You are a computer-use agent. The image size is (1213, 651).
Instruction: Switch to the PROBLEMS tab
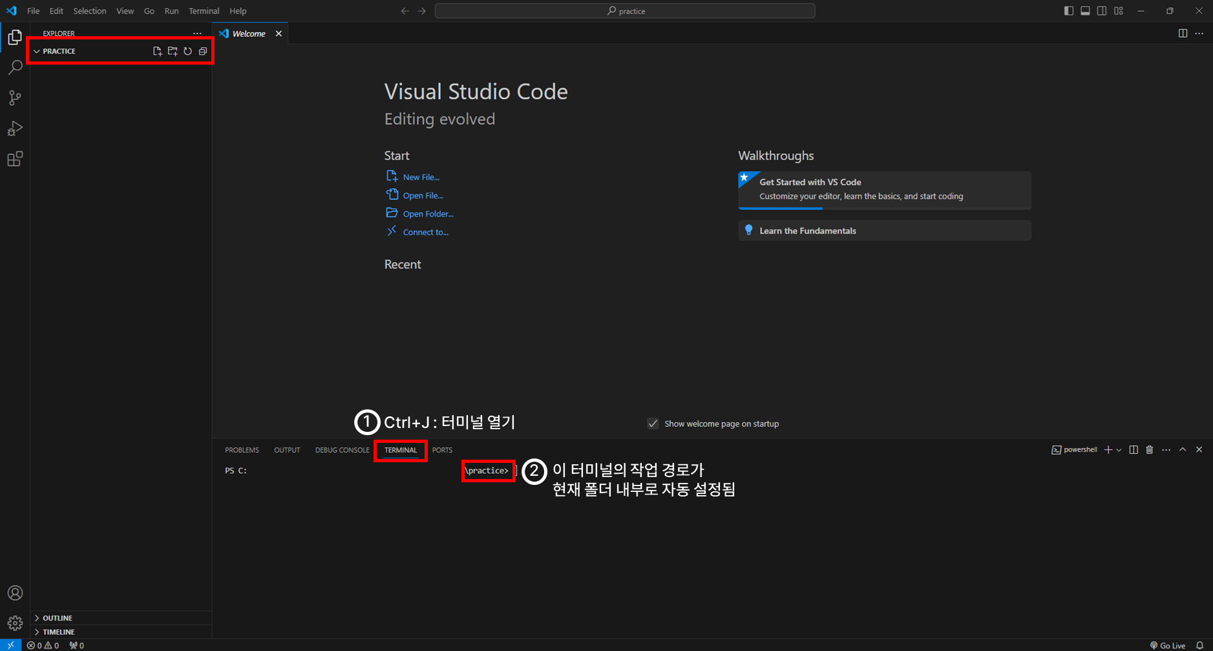click(x=242, y=450)
